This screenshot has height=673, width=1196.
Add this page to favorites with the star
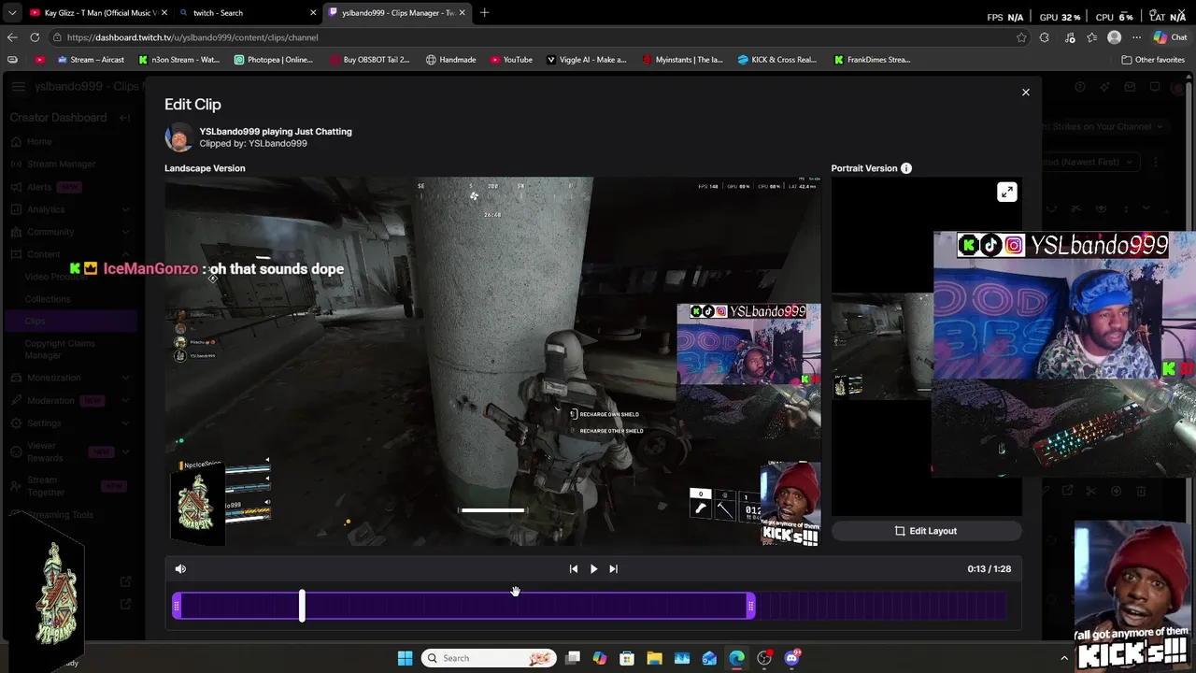[x=1021, y=37]
